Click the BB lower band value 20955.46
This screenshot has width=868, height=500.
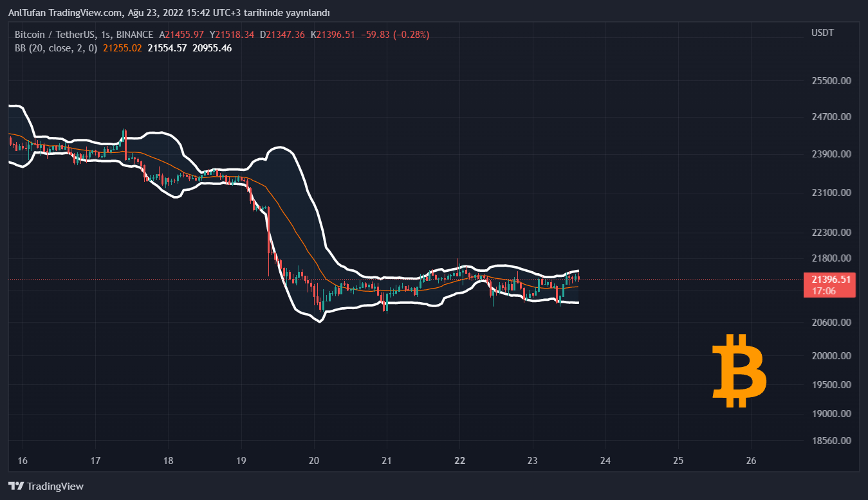click(212, 48)
